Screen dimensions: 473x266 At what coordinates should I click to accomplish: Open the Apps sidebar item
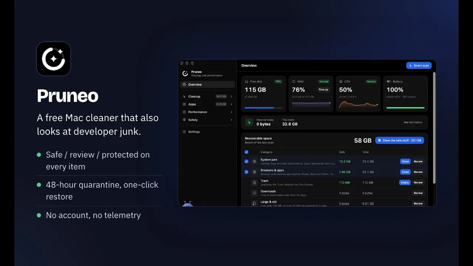207,104
